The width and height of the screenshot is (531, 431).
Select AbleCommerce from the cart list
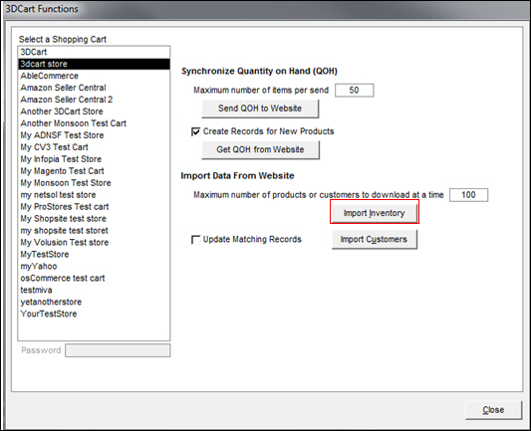(94, 76)
